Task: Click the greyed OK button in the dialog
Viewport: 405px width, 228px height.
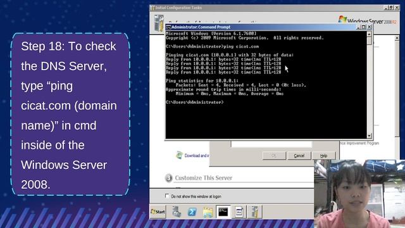Action: click(274, 156)
